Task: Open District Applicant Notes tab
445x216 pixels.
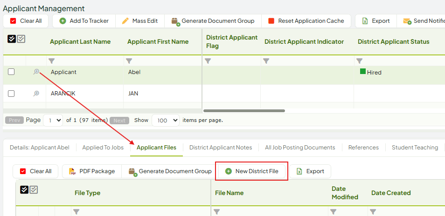Action: coord(221,148)
